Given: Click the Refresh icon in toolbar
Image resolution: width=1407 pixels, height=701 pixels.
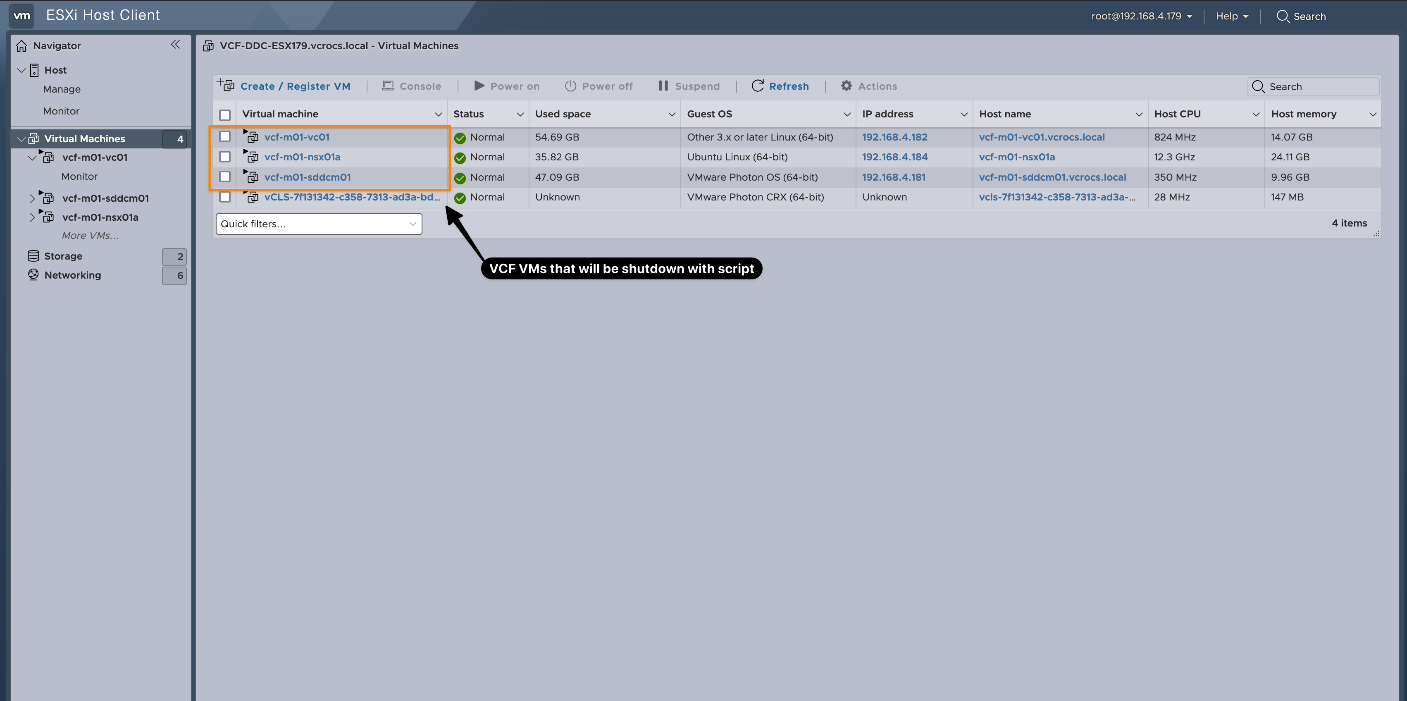Looking at the screenshot, I should coord(757,86).
